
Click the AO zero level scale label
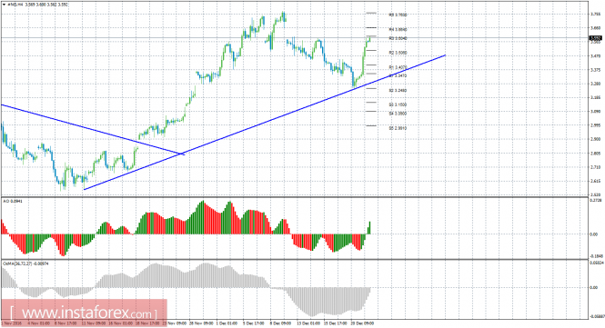point(595,234)
